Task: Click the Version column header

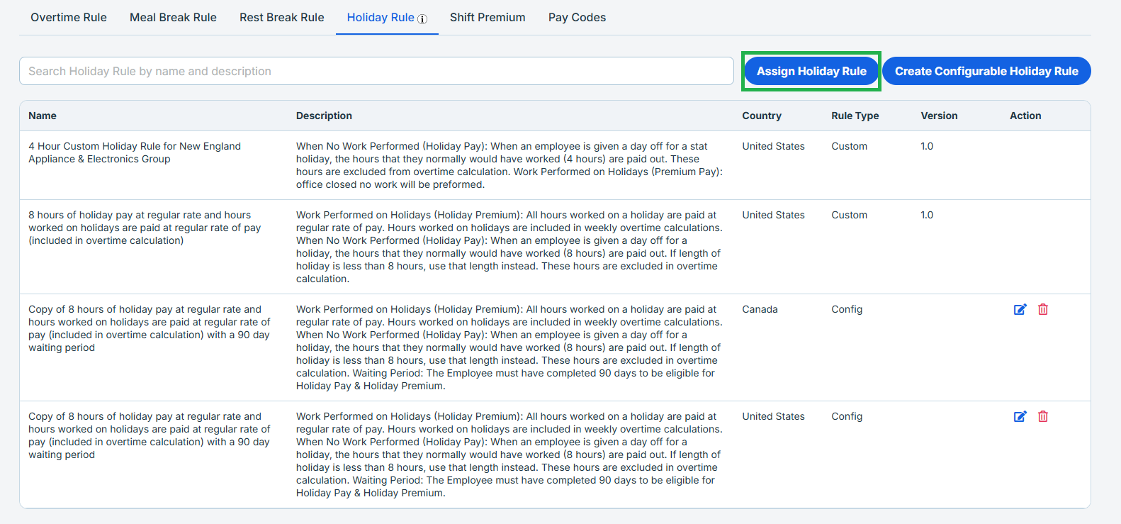Action: click(939, 116)
